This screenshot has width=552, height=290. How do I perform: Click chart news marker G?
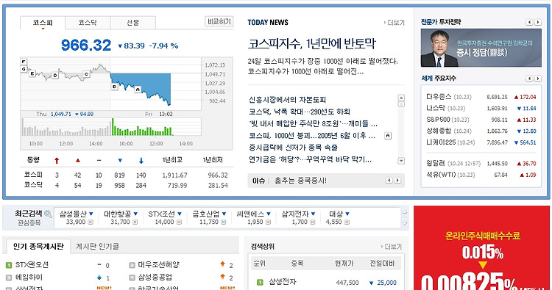tap(24, 69)
